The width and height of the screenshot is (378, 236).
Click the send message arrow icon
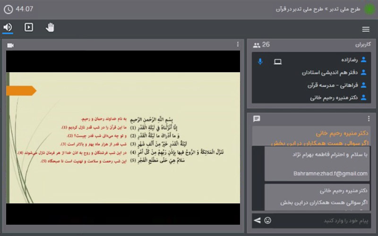click(x=257, y=220)
